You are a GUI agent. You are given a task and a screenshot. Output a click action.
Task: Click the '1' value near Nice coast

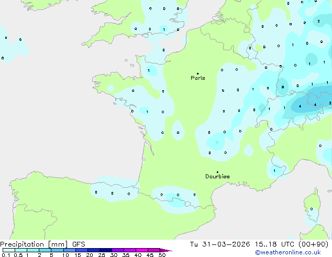pyautogui.click(x=274, y=170)
